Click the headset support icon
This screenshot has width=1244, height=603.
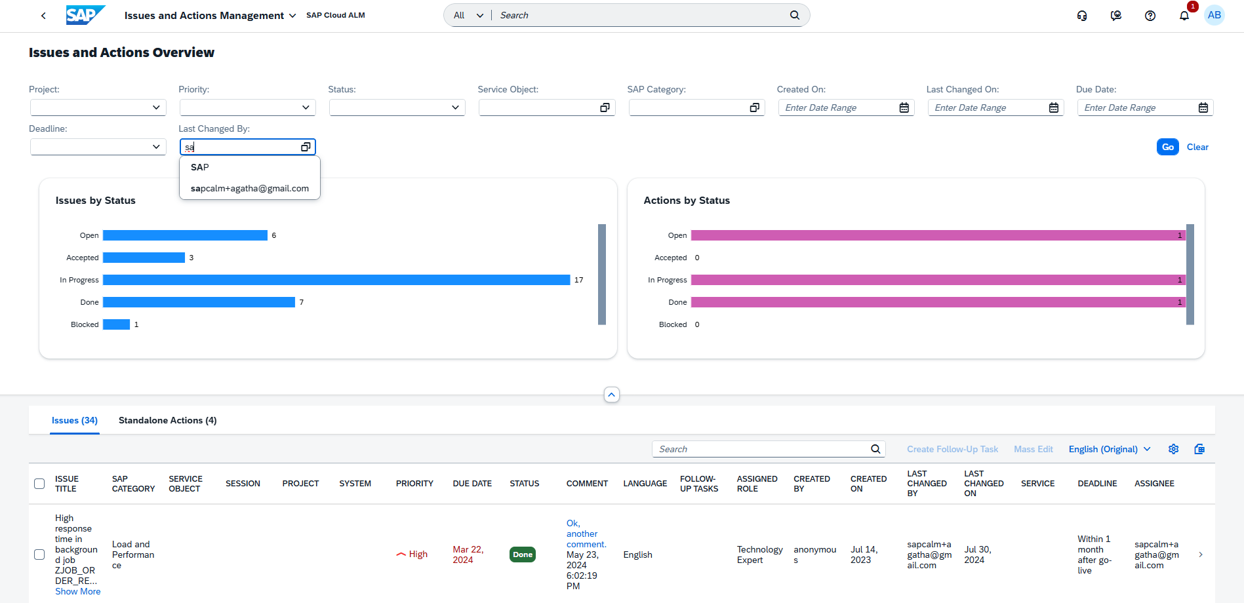pyautogui.click(x=1082, y=16)
